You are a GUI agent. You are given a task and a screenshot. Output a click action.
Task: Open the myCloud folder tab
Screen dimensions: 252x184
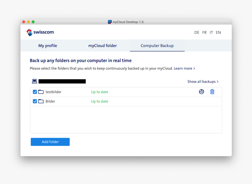click(102, 46)
